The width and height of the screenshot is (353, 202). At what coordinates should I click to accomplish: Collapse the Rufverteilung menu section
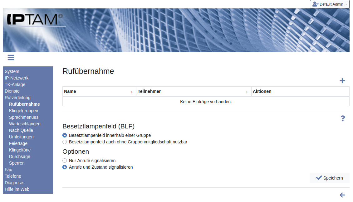(x=17, y=98)
